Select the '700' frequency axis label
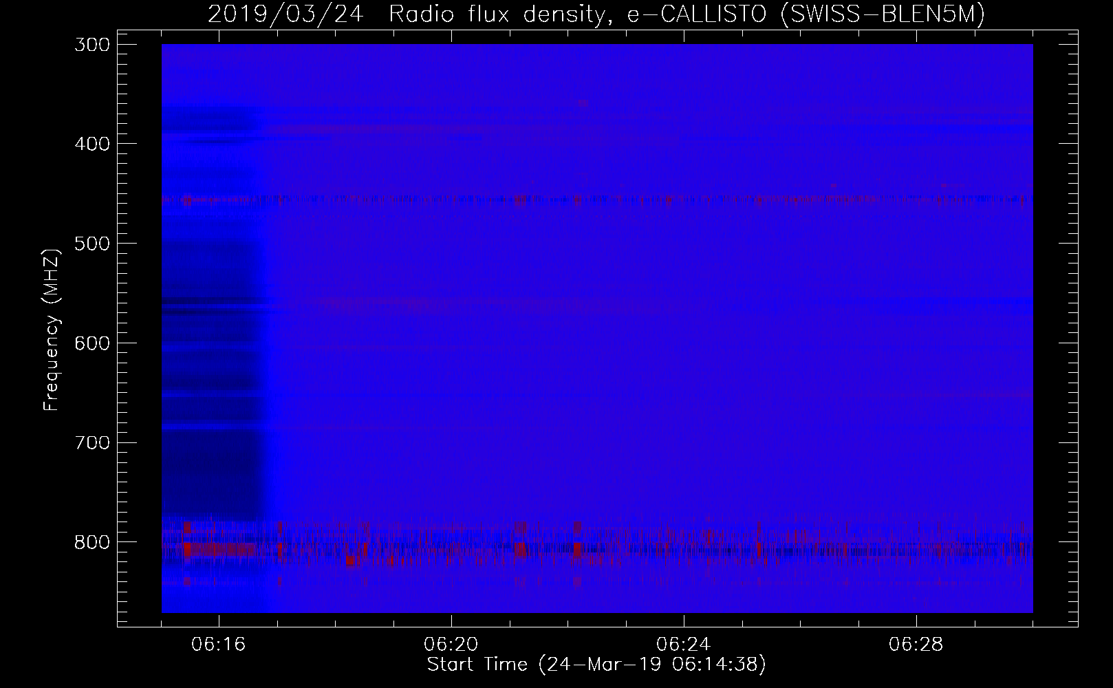This screenshot has height=688, width=1113. pyautogui.click(x=91, y=442)
